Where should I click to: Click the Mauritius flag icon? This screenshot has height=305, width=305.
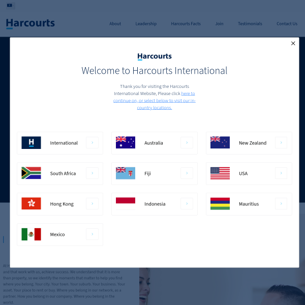pyautogui.click(x=220, y=203)
